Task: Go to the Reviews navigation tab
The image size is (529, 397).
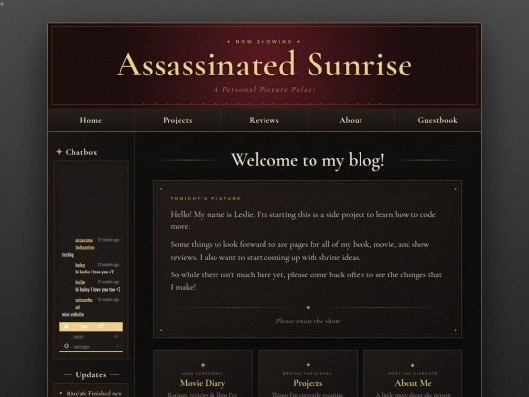Action: pyautogui.click(x=264, y=120)
